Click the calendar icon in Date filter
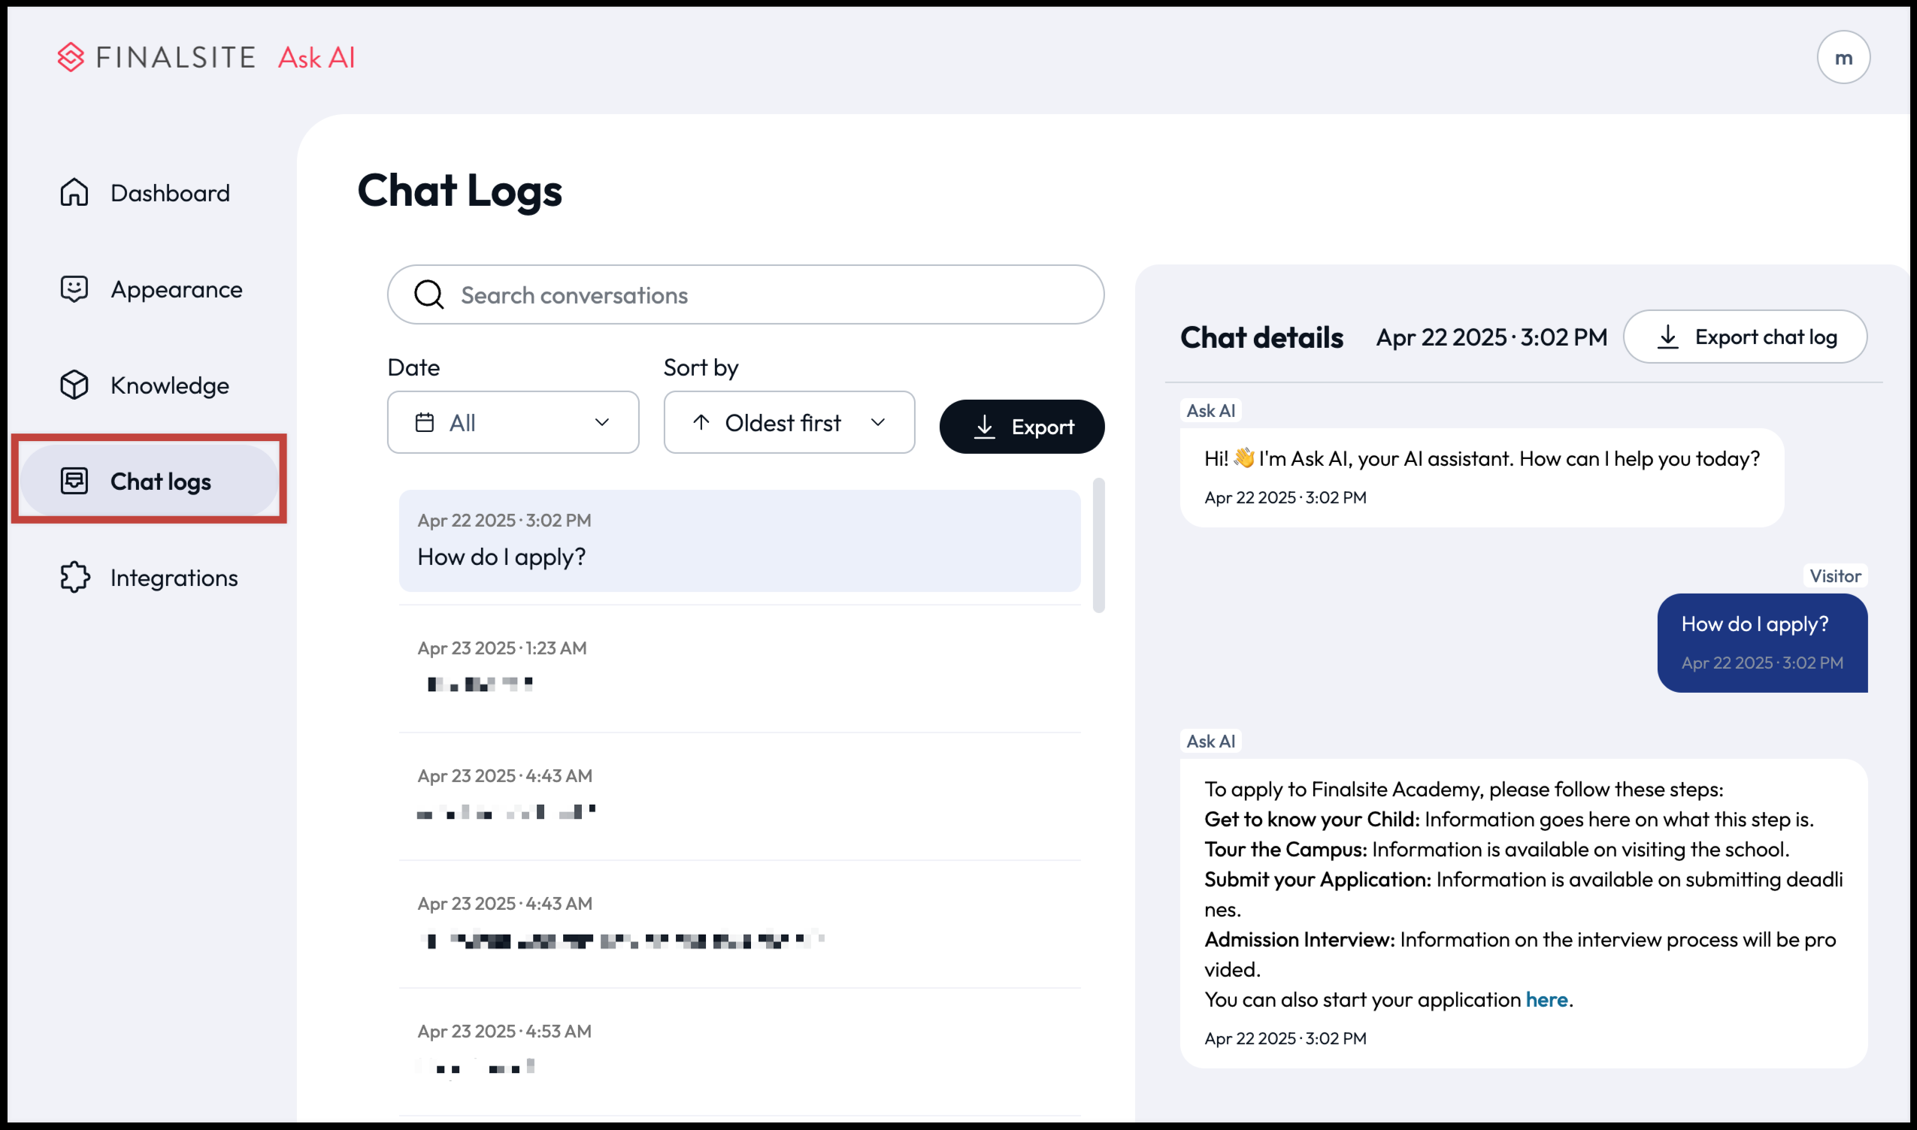1917x1130 pixels. click(425, 422)
